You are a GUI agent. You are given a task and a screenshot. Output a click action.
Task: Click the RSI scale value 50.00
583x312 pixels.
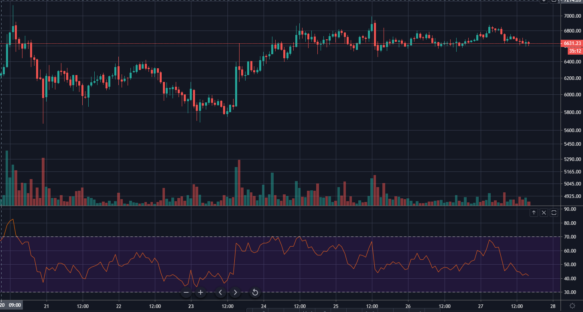(x=570, y=265)
